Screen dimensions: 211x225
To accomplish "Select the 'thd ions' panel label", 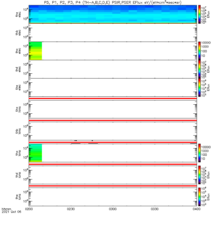I will coord(18,175).
